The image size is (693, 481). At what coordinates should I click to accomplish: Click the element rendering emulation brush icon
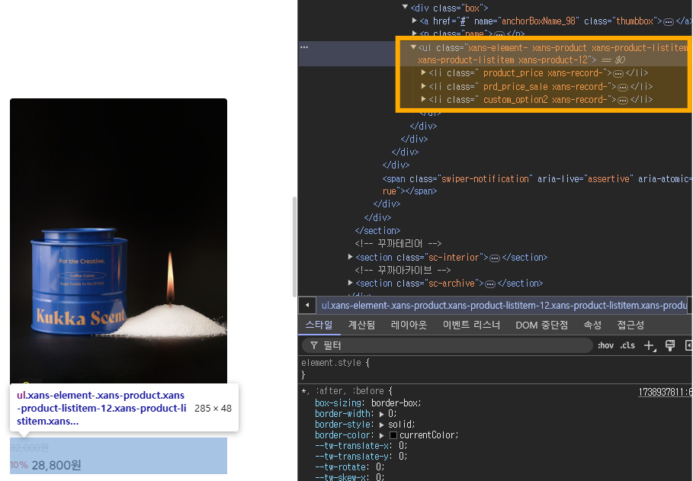(670, 345)
